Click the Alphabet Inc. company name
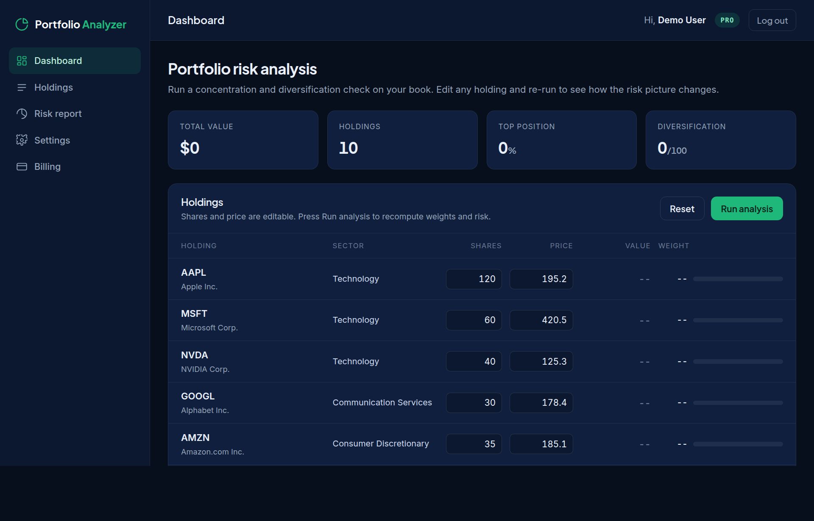The width and height of the screenshot is (814, 521). click(x=205, y=410)
